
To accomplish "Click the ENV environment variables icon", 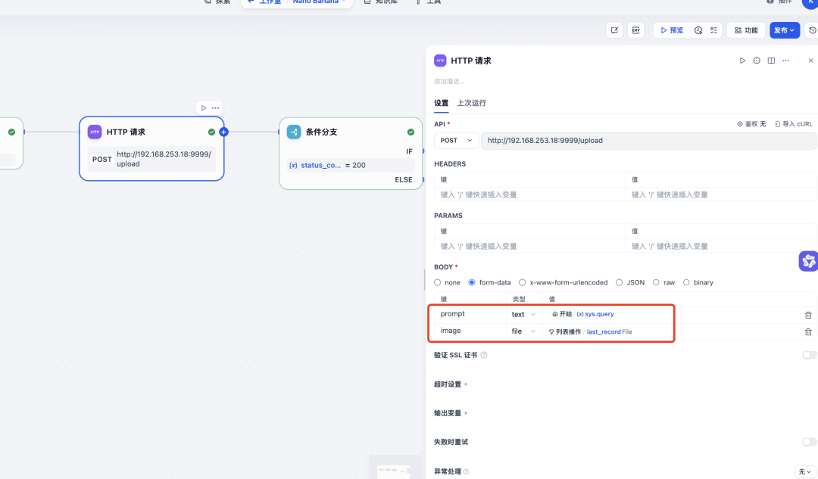I will [635, 30].
